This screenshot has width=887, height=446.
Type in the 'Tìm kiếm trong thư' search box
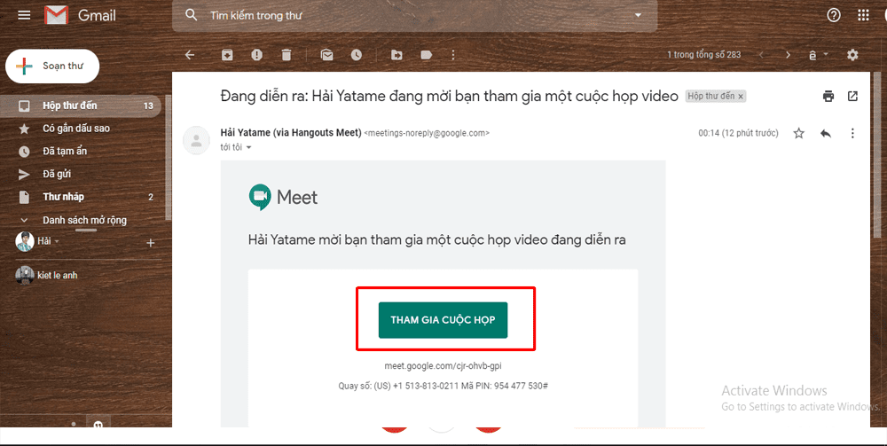coord(416,15)
